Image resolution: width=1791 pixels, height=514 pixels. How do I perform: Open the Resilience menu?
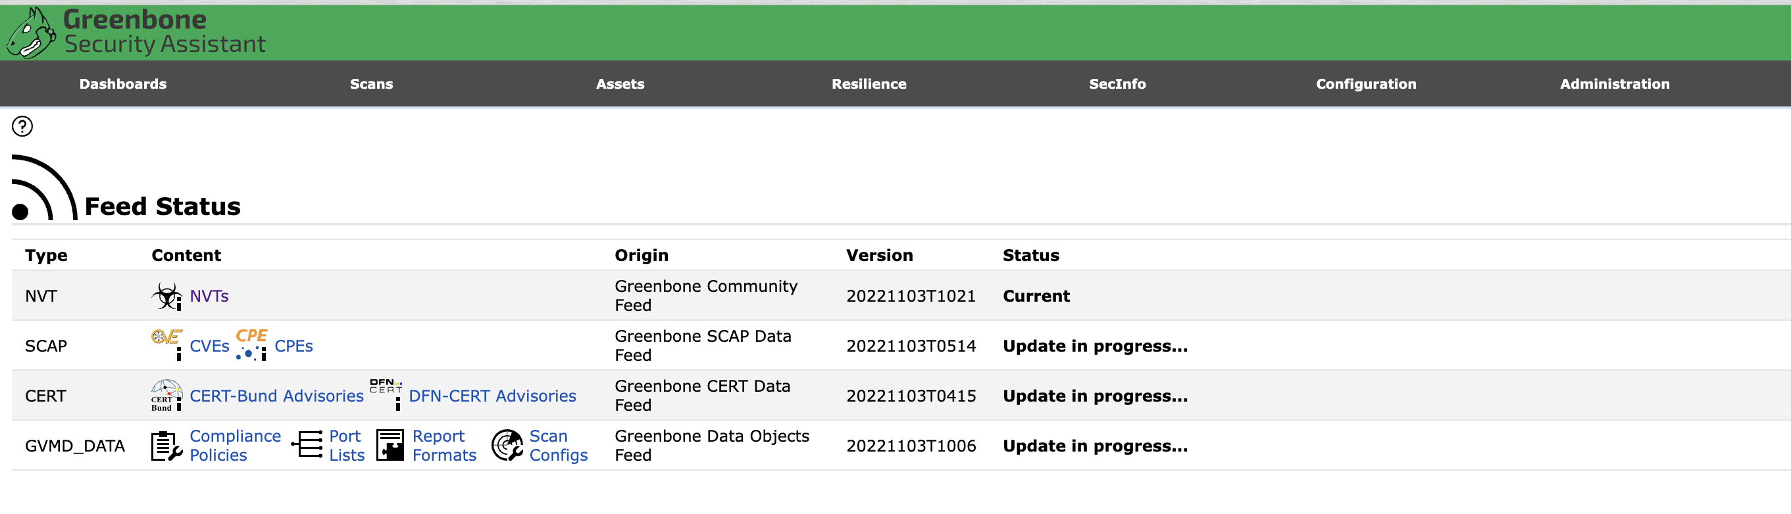(869, 84)
